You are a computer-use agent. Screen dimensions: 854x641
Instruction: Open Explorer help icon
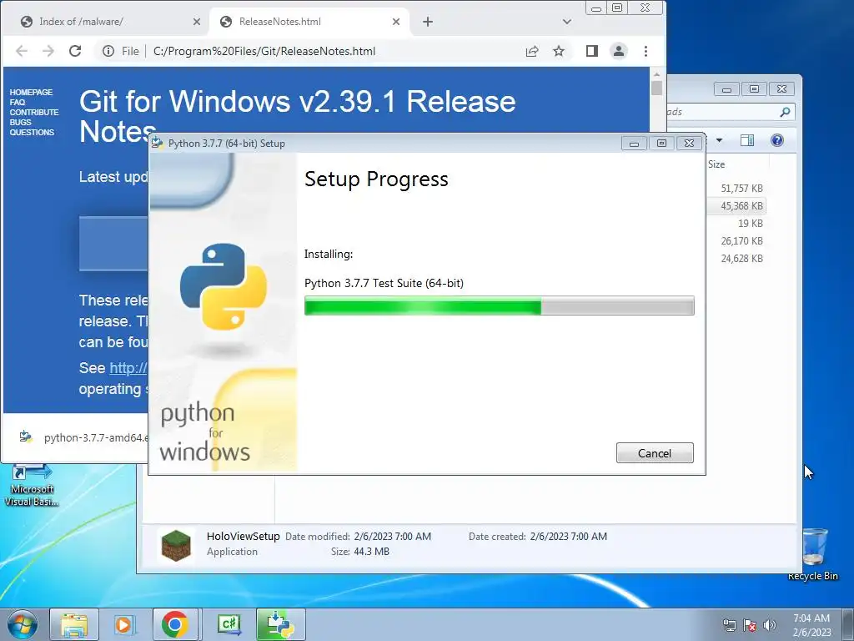(777, 140)
